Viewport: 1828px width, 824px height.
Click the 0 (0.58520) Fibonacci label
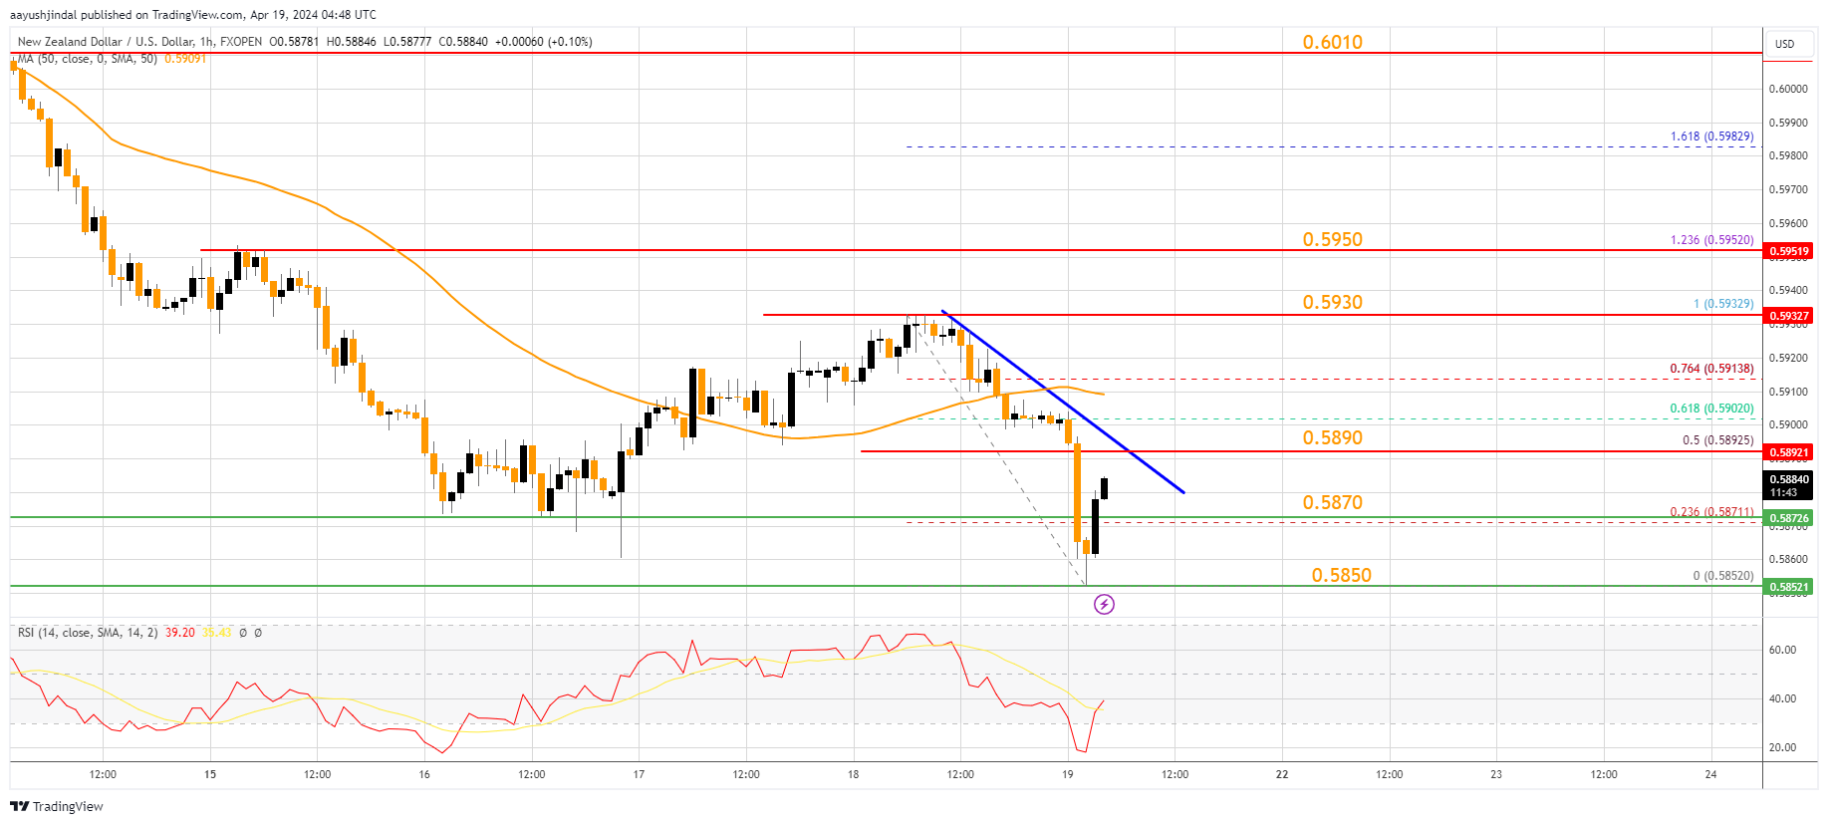[1724, 576]
